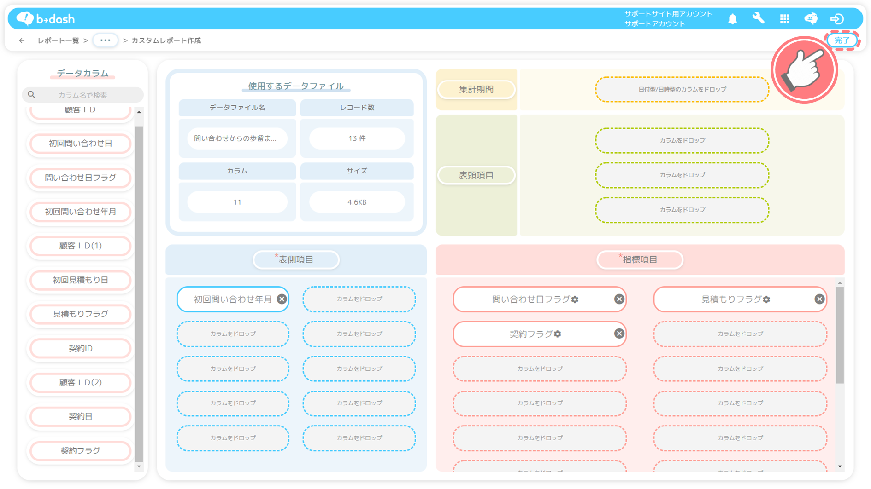
Task: Open the apps grid menu
Action: pyautogui.click(x=784, y=19)
